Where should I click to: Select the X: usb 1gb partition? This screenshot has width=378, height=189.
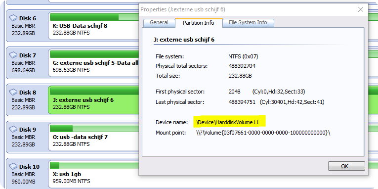coord(93,174)
